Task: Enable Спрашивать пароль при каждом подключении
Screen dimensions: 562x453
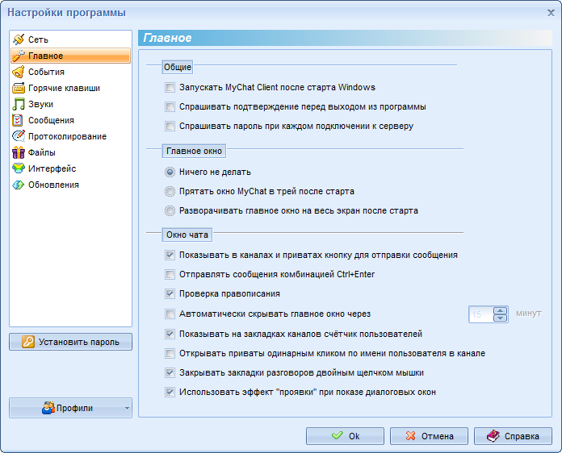Action: coord(170,126)
